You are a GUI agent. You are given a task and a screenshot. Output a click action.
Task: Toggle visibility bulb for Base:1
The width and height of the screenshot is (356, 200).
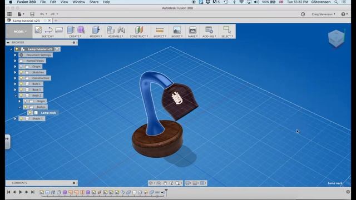click(x=21, y=90)
